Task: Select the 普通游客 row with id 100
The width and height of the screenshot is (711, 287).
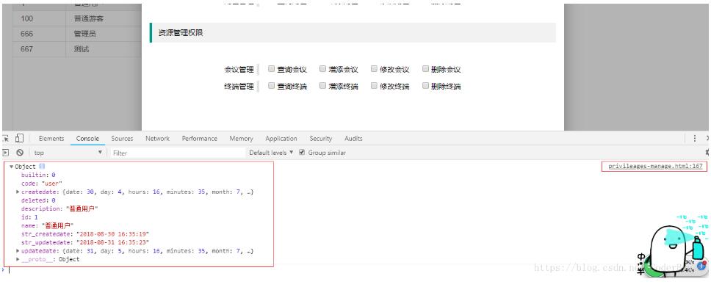Action: [x=78, y=18]
